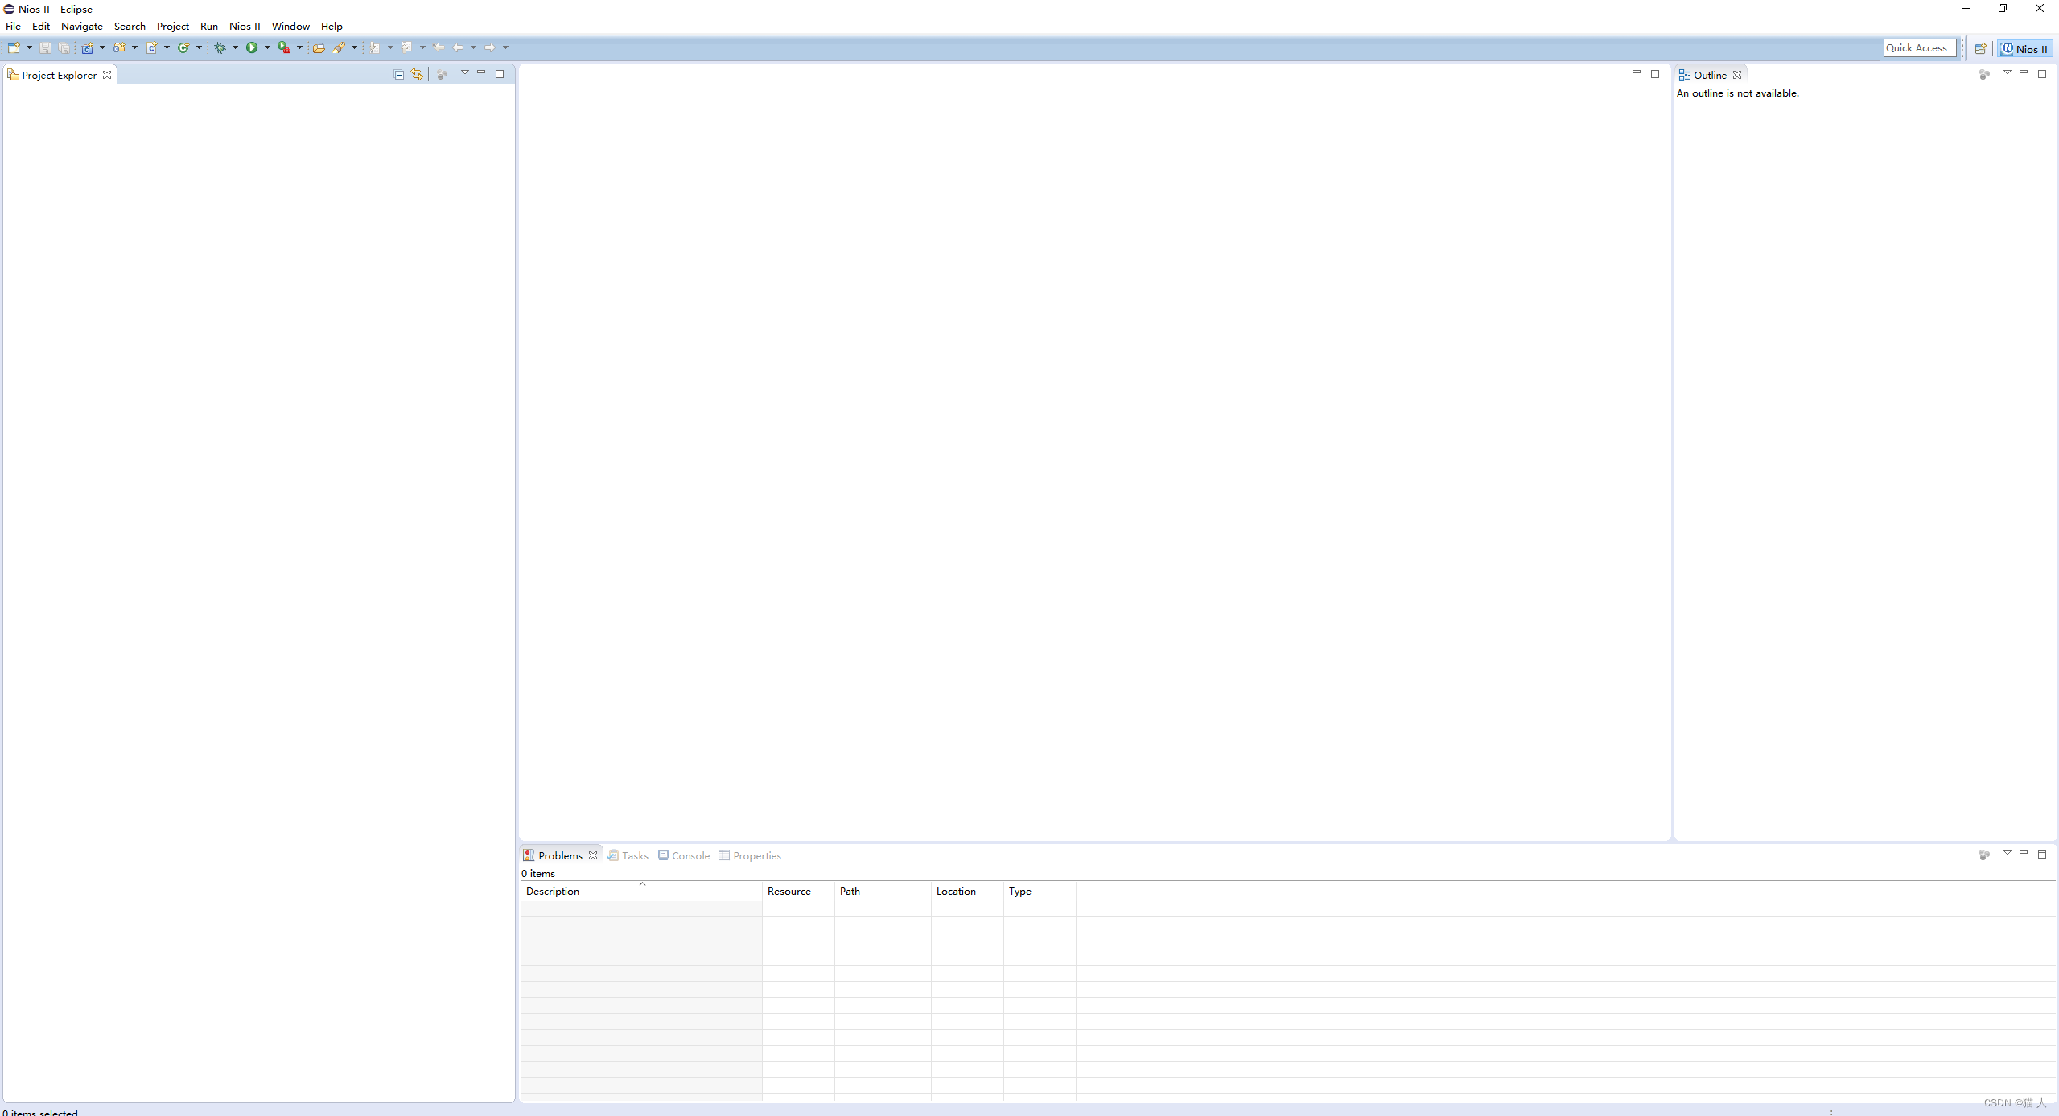Click the Debug bug icon

[x=220, y=48]
